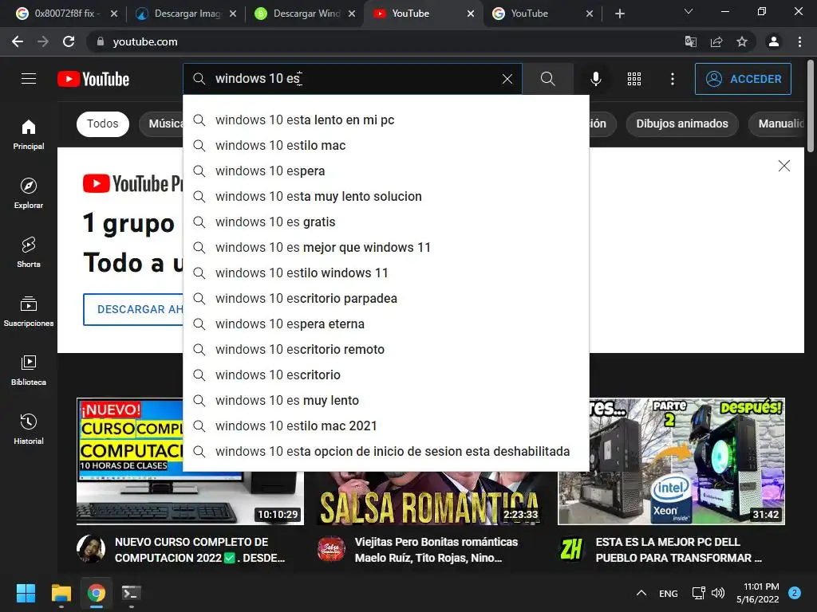Open the YouTube apps grid icon

pyautogui.click(x=634, y=79)
